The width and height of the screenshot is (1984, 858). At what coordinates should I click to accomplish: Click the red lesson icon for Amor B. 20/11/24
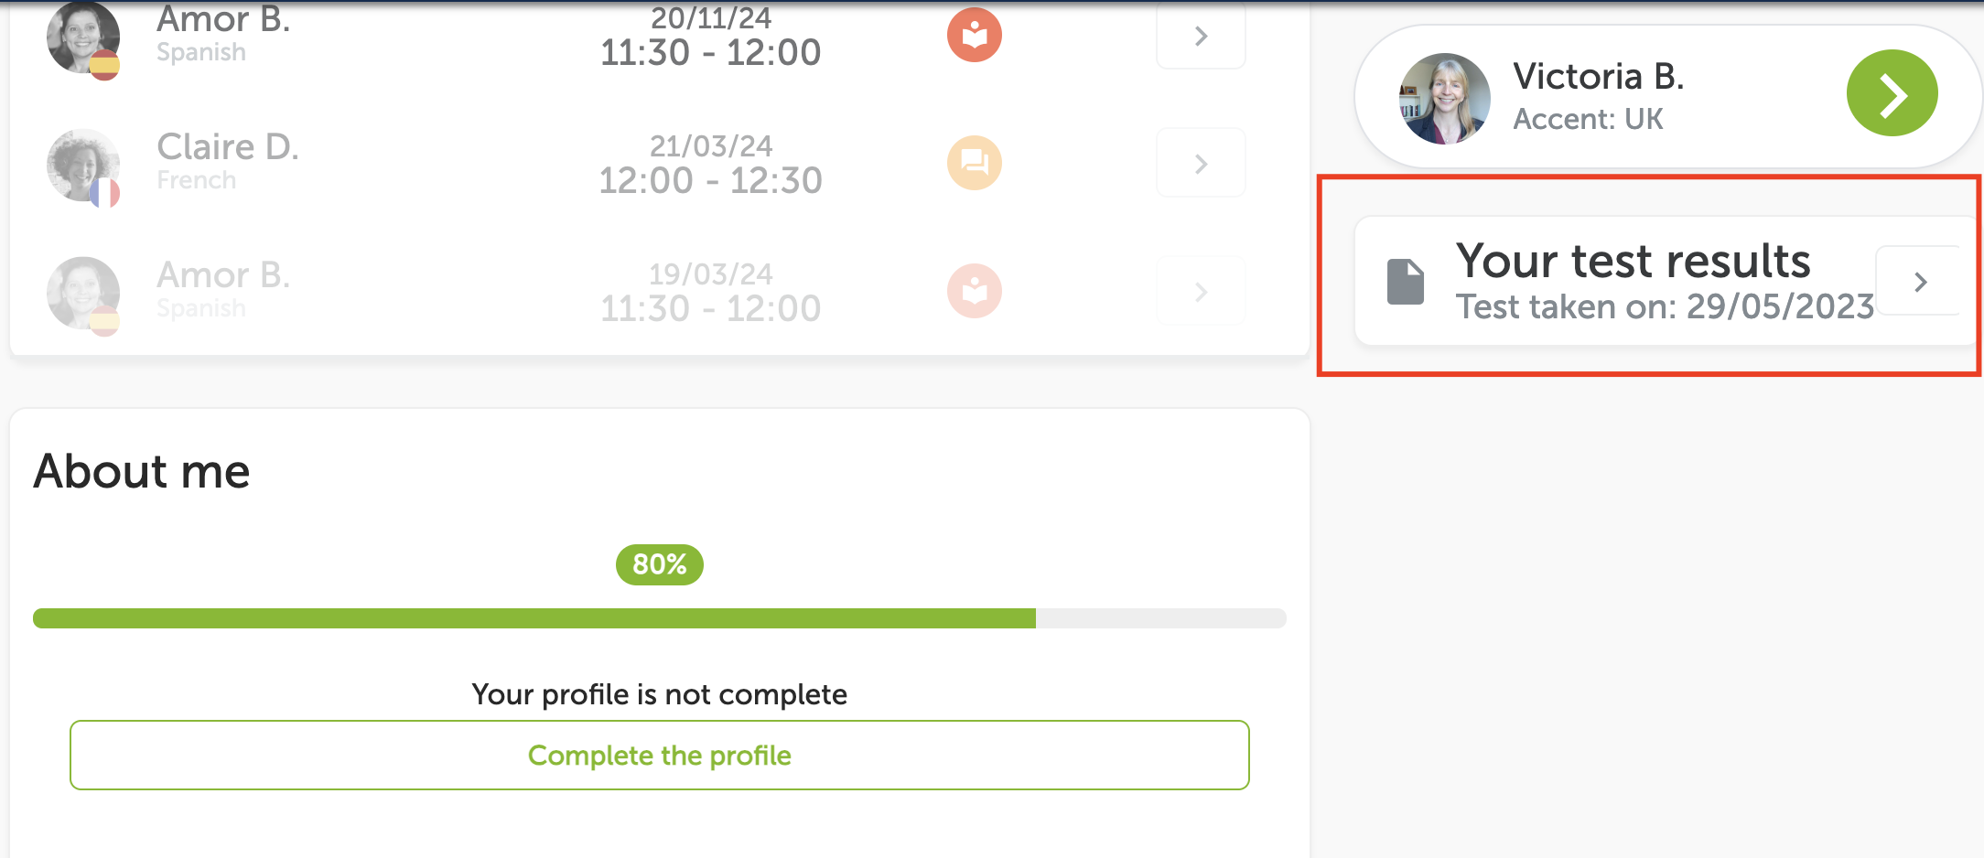point(974,35)
